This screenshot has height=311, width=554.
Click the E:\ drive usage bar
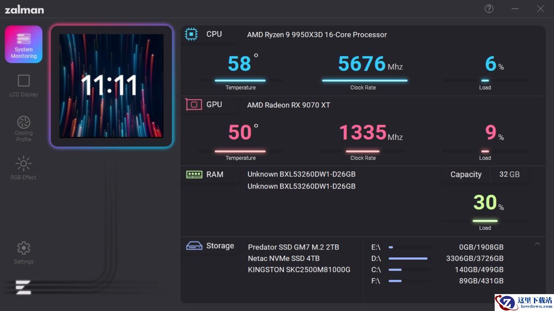click(409, 247)
